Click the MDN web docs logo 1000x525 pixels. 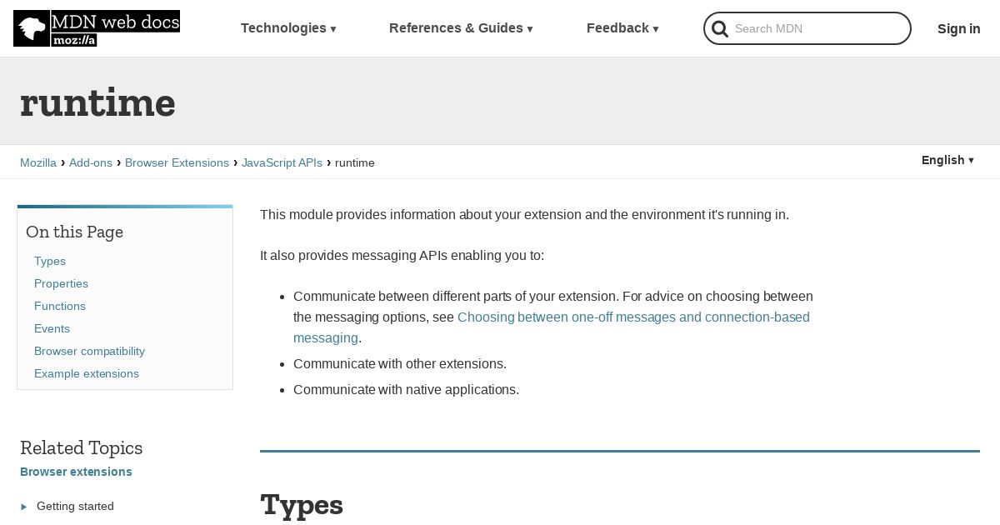97,28
